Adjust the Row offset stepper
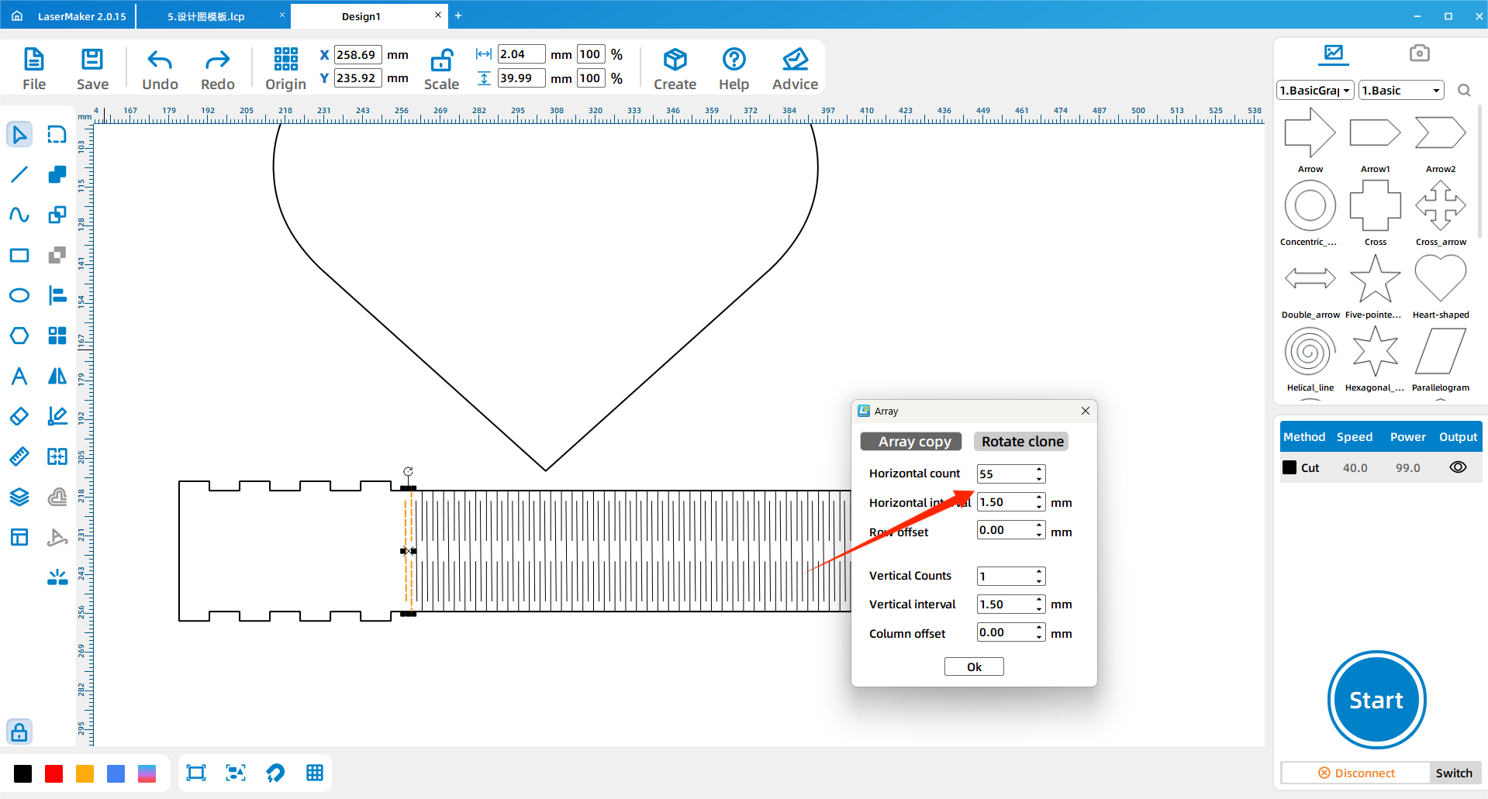1488x799 pixels. tap(1039, 530)
